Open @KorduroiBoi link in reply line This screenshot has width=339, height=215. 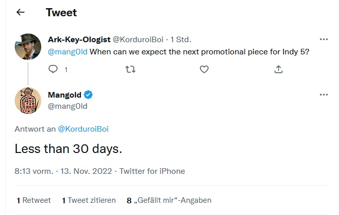click(x=83, y=129)
